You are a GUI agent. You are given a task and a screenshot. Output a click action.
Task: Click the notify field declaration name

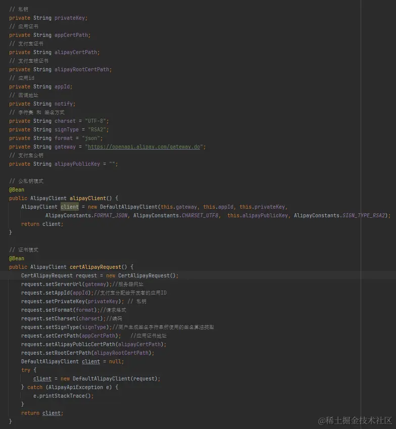click(64, 104)
